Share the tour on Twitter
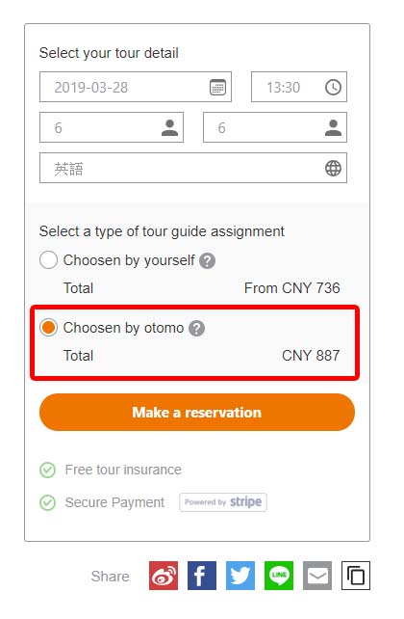 pos(240,576)
